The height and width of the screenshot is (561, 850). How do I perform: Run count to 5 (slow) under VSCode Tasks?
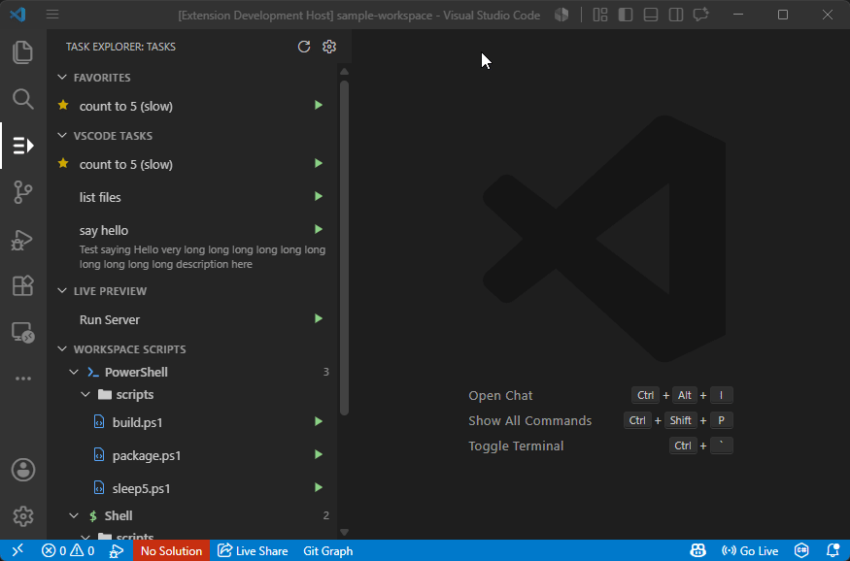coord(319,163)
